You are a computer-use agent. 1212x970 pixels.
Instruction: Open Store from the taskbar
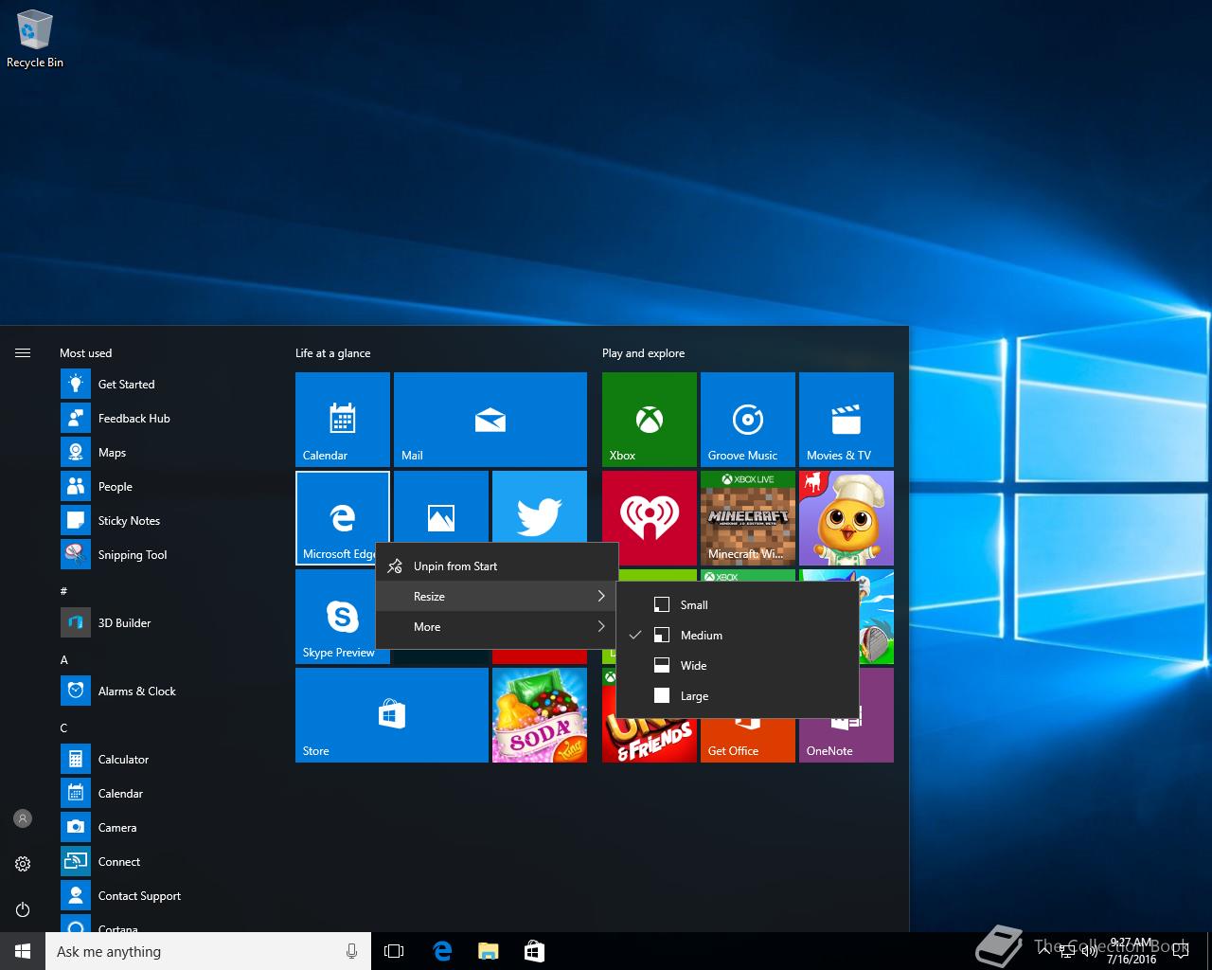click(534, 951)
